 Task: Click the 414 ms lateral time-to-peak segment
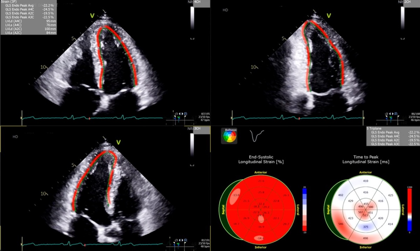(391, 224)
